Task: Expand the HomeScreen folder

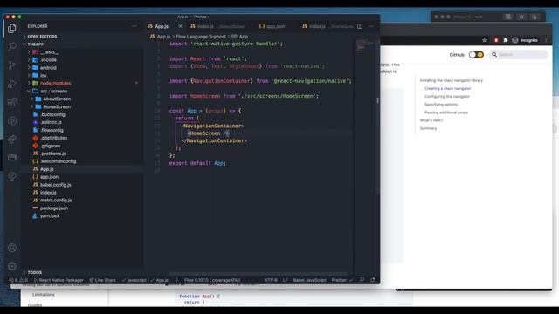Action: tap(57, 106)
